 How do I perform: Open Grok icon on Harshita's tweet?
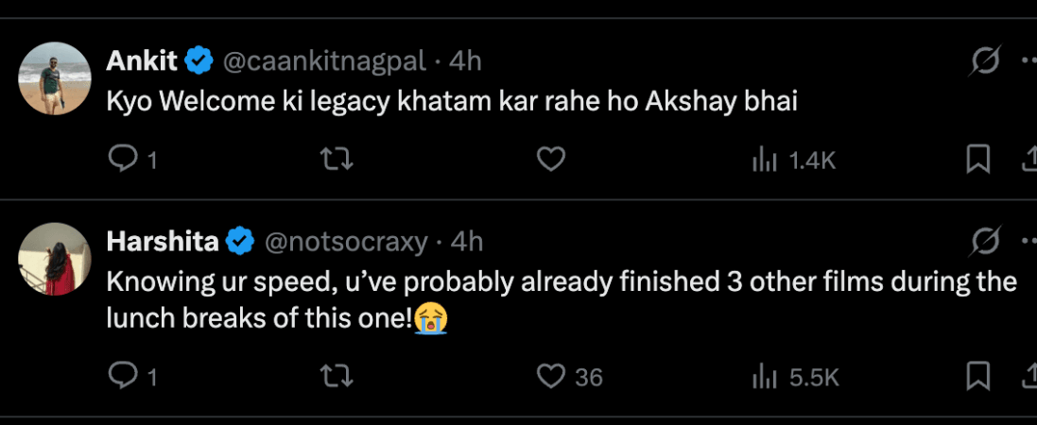click(x=986, y=243)
